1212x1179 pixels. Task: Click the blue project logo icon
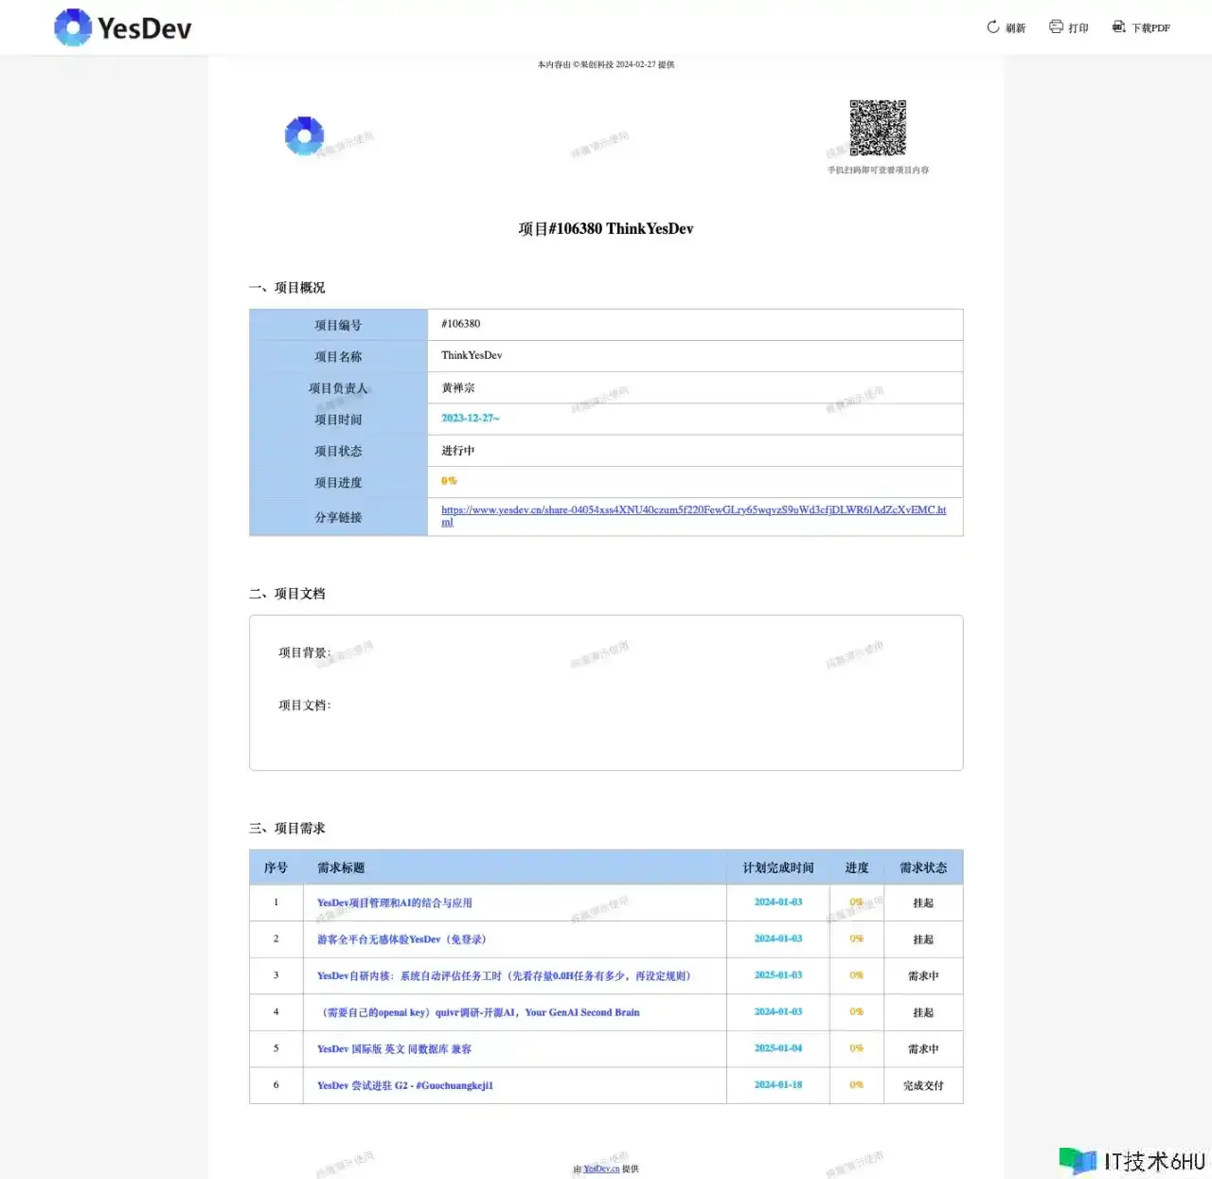tap(304, 136)
